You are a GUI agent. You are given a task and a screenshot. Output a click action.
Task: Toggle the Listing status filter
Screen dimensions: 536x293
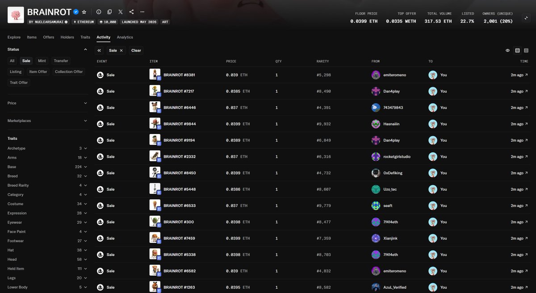16,71
